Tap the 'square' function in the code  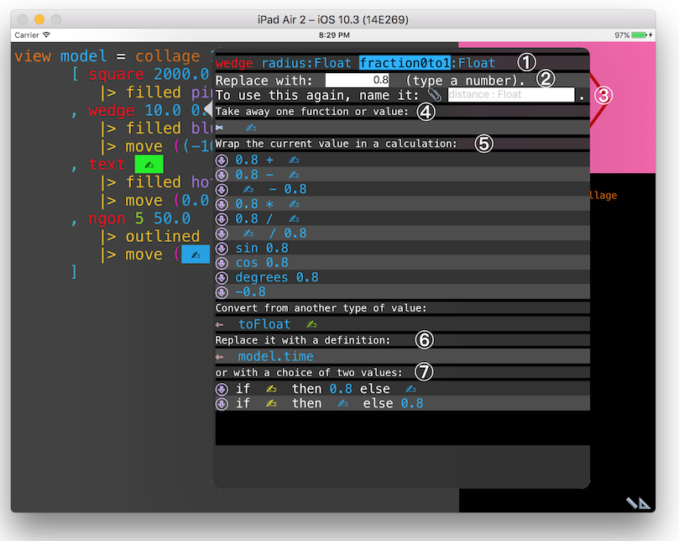pyautogui.click(x=116, y=75)
